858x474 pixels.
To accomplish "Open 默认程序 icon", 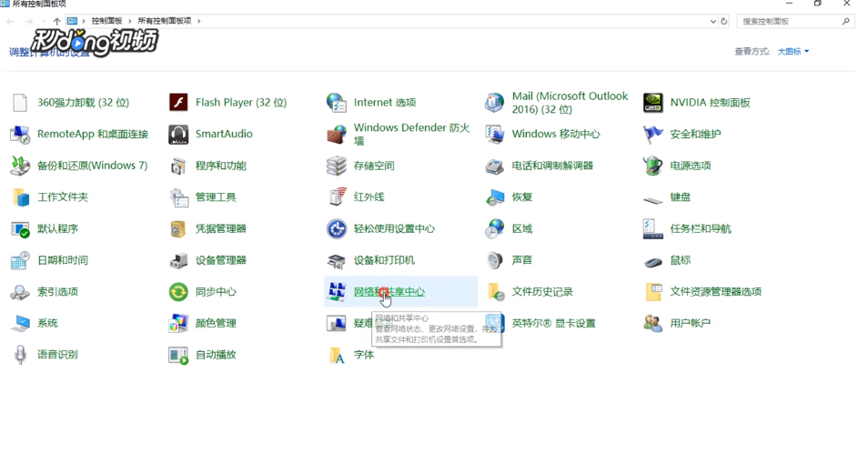I will click(x=20, y=228).
